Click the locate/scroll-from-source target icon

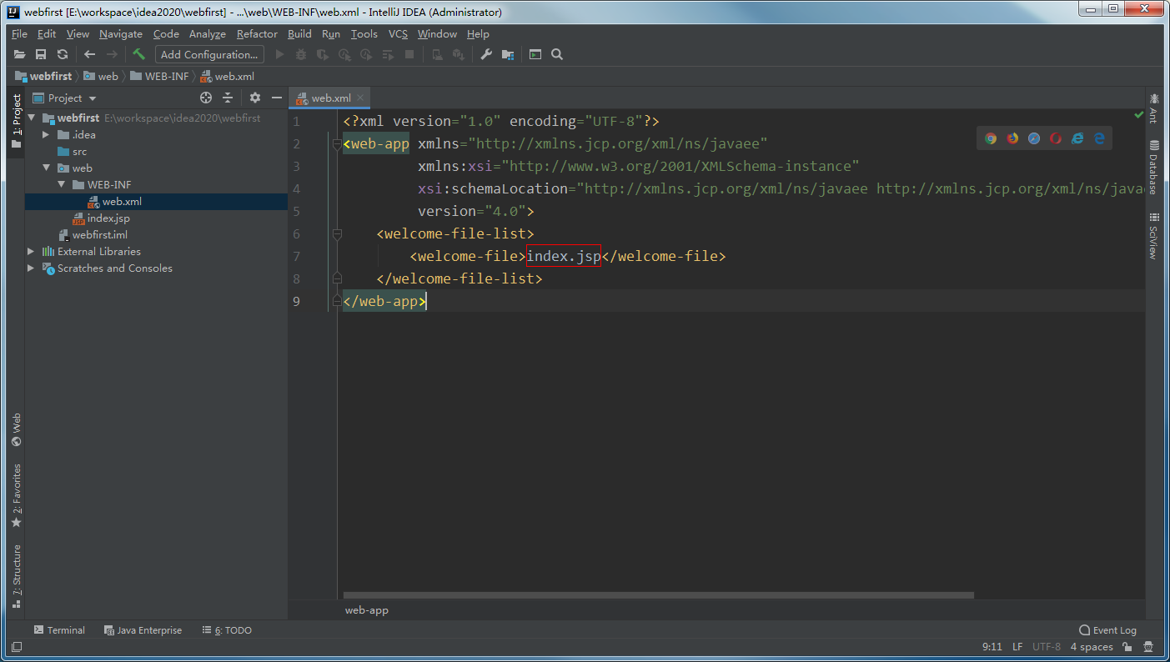pyautogui.click(x=206, y=98)
